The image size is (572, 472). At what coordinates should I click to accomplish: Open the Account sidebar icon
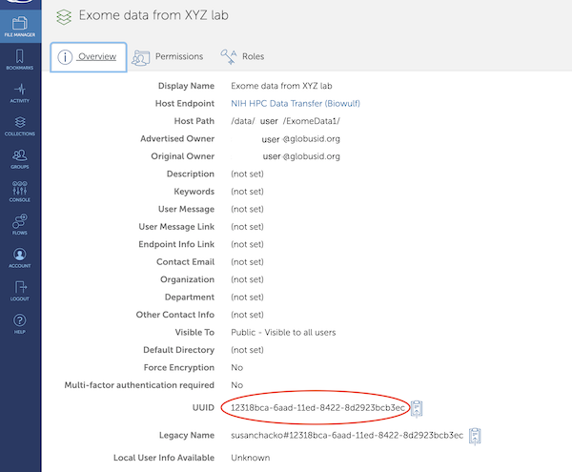click(x=20, y=257)
